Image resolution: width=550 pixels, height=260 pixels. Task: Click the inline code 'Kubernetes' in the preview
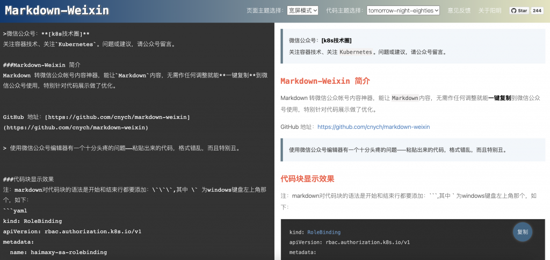click(356, 52)
